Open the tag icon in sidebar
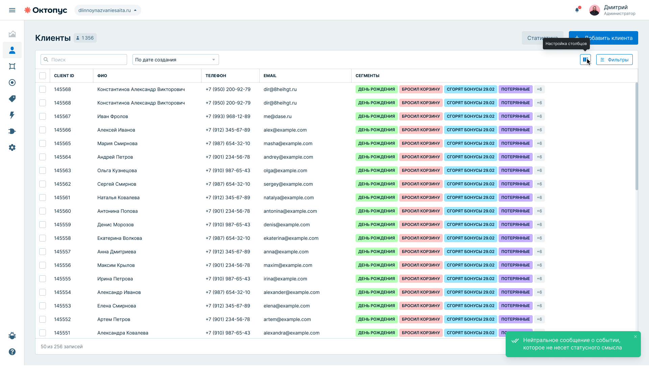649x368 pixels. (12, 99)
